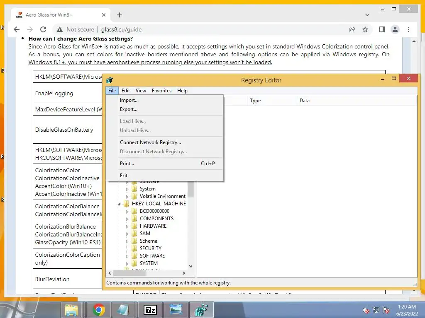This screenshot has width=425, height=318.
Task: Expand the SAM node
Action: pyautogui.click(x=127, y=234)
